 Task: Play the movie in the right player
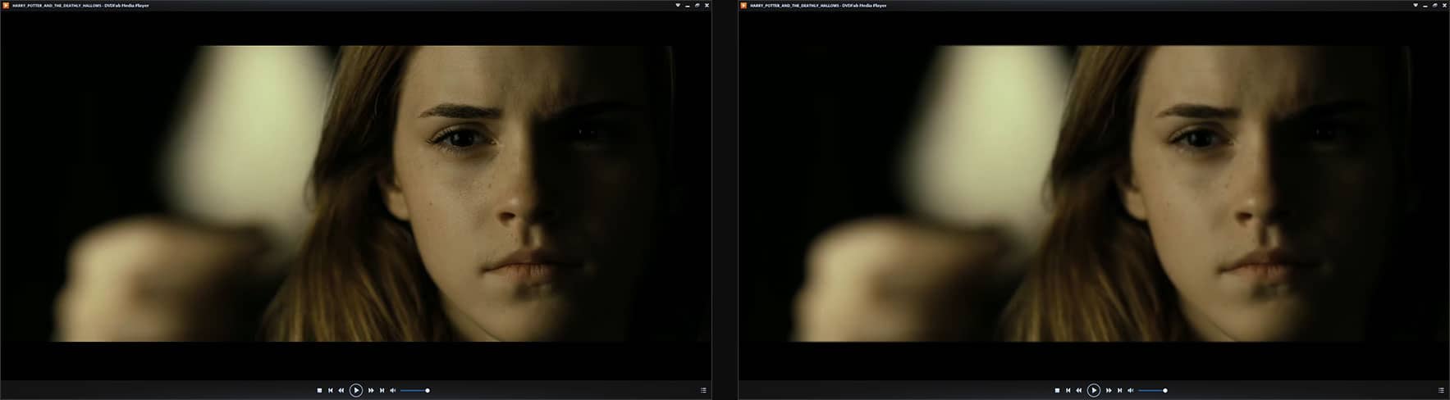1094,390
